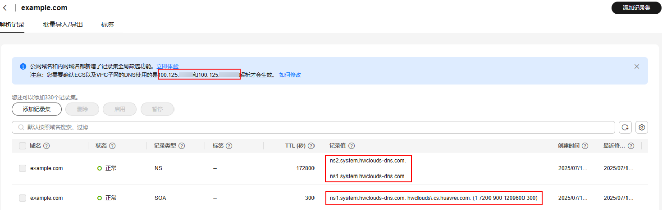
Task: Click the 您还可以添加330个记录集 quota text
Action: (46, 97)
